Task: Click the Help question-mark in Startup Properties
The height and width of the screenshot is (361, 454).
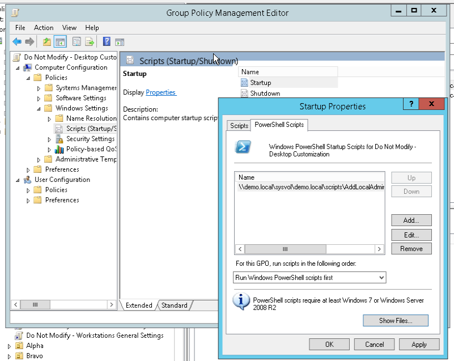Action: [411, 104]
